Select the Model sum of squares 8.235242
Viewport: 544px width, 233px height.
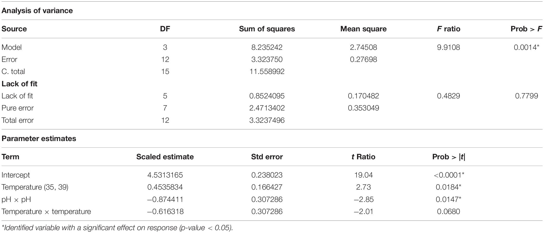pos(267,47)
